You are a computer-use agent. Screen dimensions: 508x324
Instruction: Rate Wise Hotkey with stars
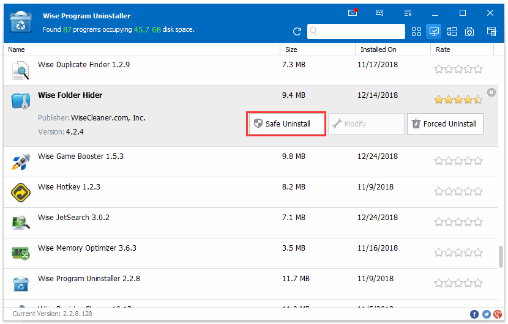click(458, 191)
